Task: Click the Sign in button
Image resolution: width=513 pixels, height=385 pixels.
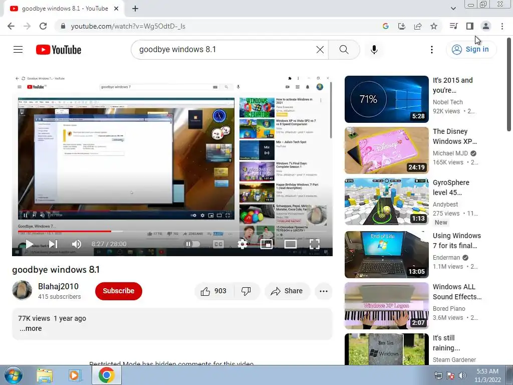Action: tap(471, 50)
